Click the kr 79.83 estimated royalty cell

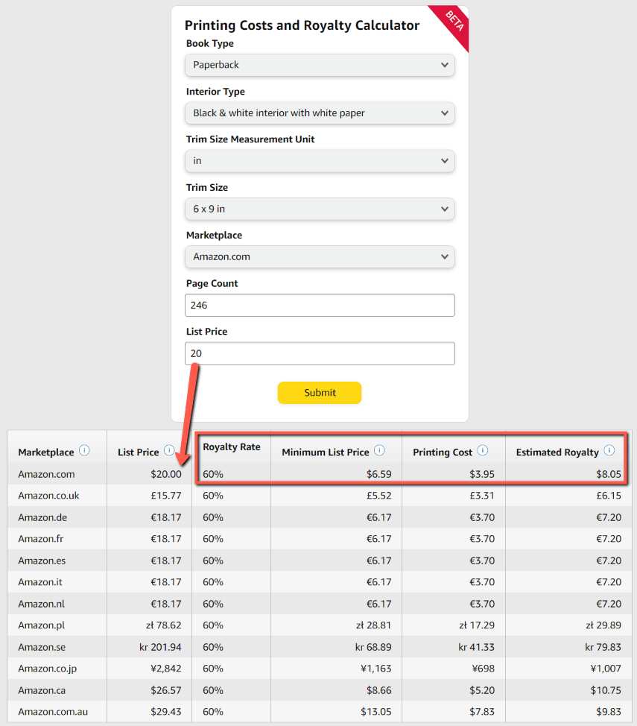[x=603, y=647]
